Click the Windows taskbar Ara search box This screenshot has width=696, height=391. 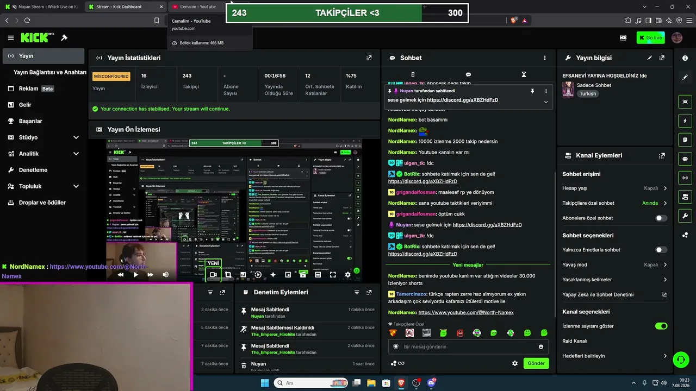(x=310, y=383)
